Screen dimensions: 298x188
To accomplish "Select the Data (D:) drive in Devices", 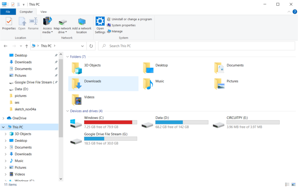I will point(175,122).
